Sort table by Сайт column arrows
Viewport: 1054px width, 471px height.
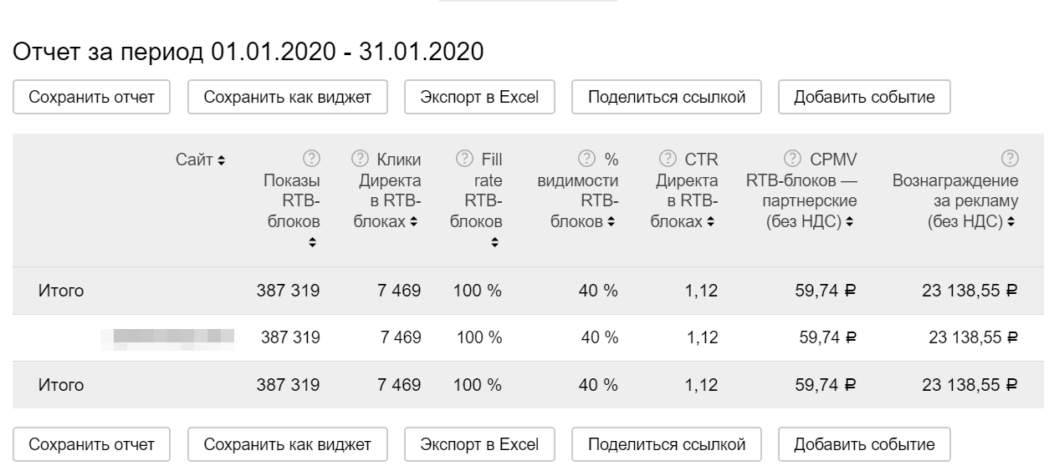coord(222,160)
